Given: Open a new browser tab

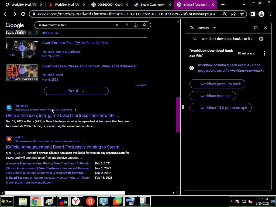Looking at the screenshot, I should [x=223, y=5].
